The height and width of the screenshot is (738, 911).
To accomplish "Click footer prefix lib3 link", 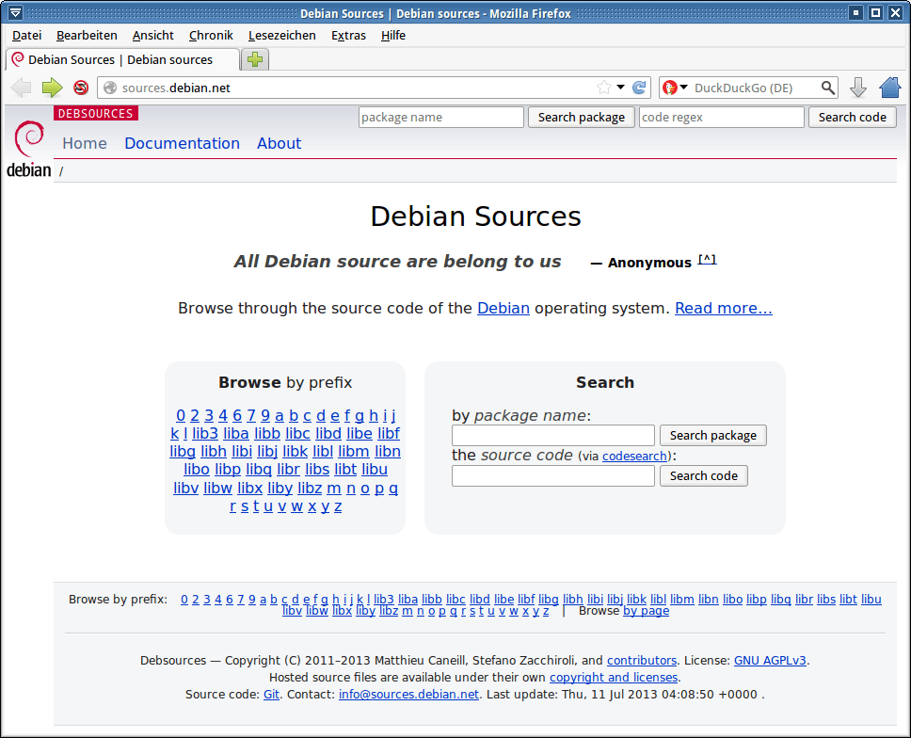I will pyautogui.click(x=383, y=599).
